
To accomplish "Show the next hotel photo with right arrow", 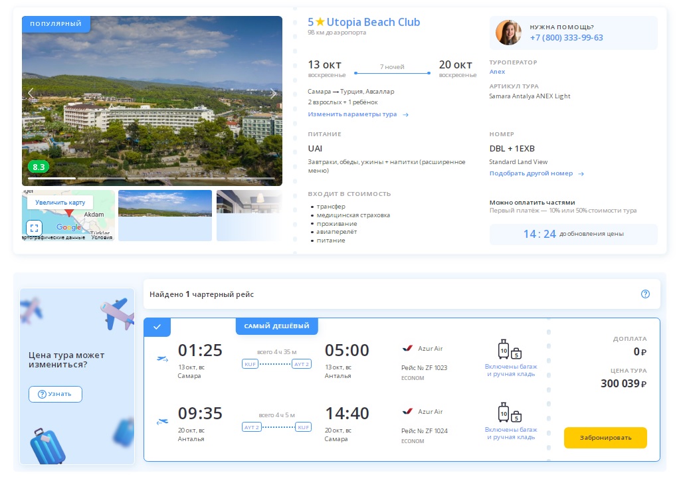I will click(x=274, y=93).
